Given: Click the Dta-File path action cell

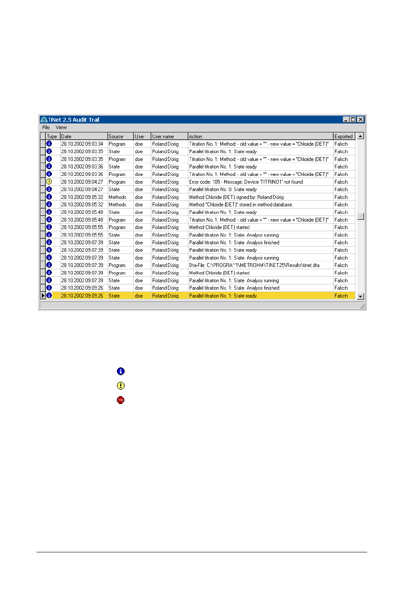Looking at the screenshot, I should pos(260,265).
